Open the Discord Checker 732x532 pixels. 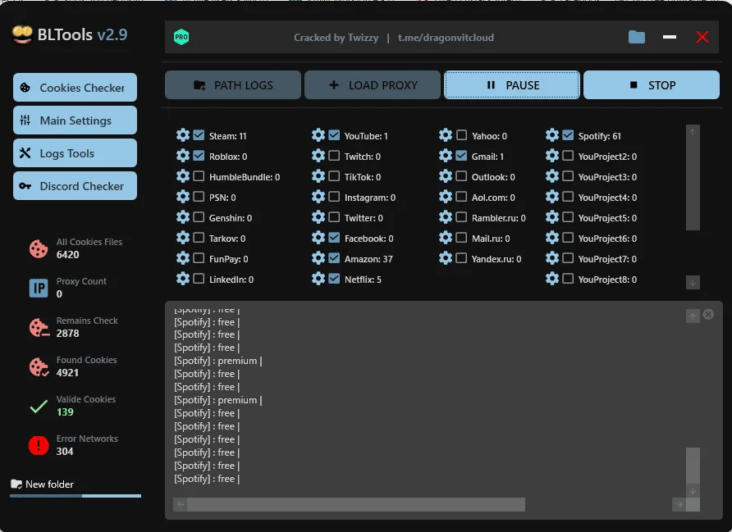point(75,185)
